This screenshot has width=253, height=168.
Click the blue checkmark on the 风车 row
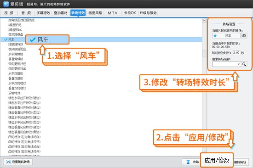click(x=6, y=39)
